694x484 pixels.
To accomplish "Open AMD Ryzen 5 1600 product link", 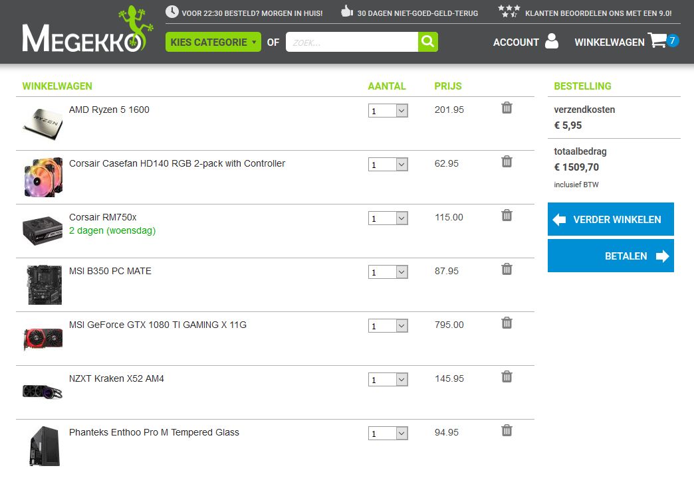I will 109,110.
